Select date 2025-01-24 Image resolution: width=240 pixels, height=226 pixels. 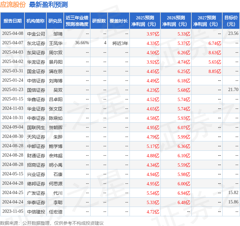[13, 80]
